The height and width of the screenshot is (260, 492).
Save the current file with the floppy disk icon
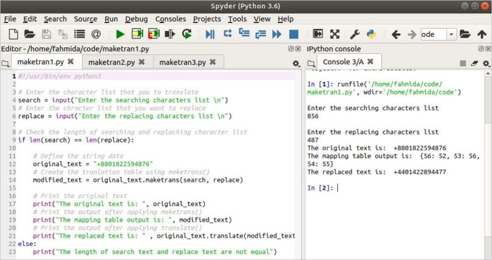click(x=46, y=34)
